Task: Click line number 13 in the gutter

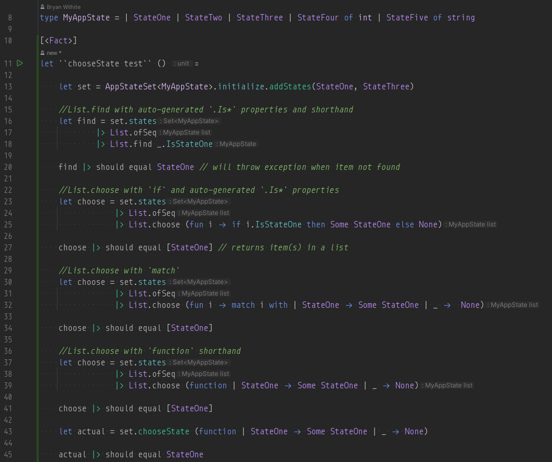Action: coord(8,86)
